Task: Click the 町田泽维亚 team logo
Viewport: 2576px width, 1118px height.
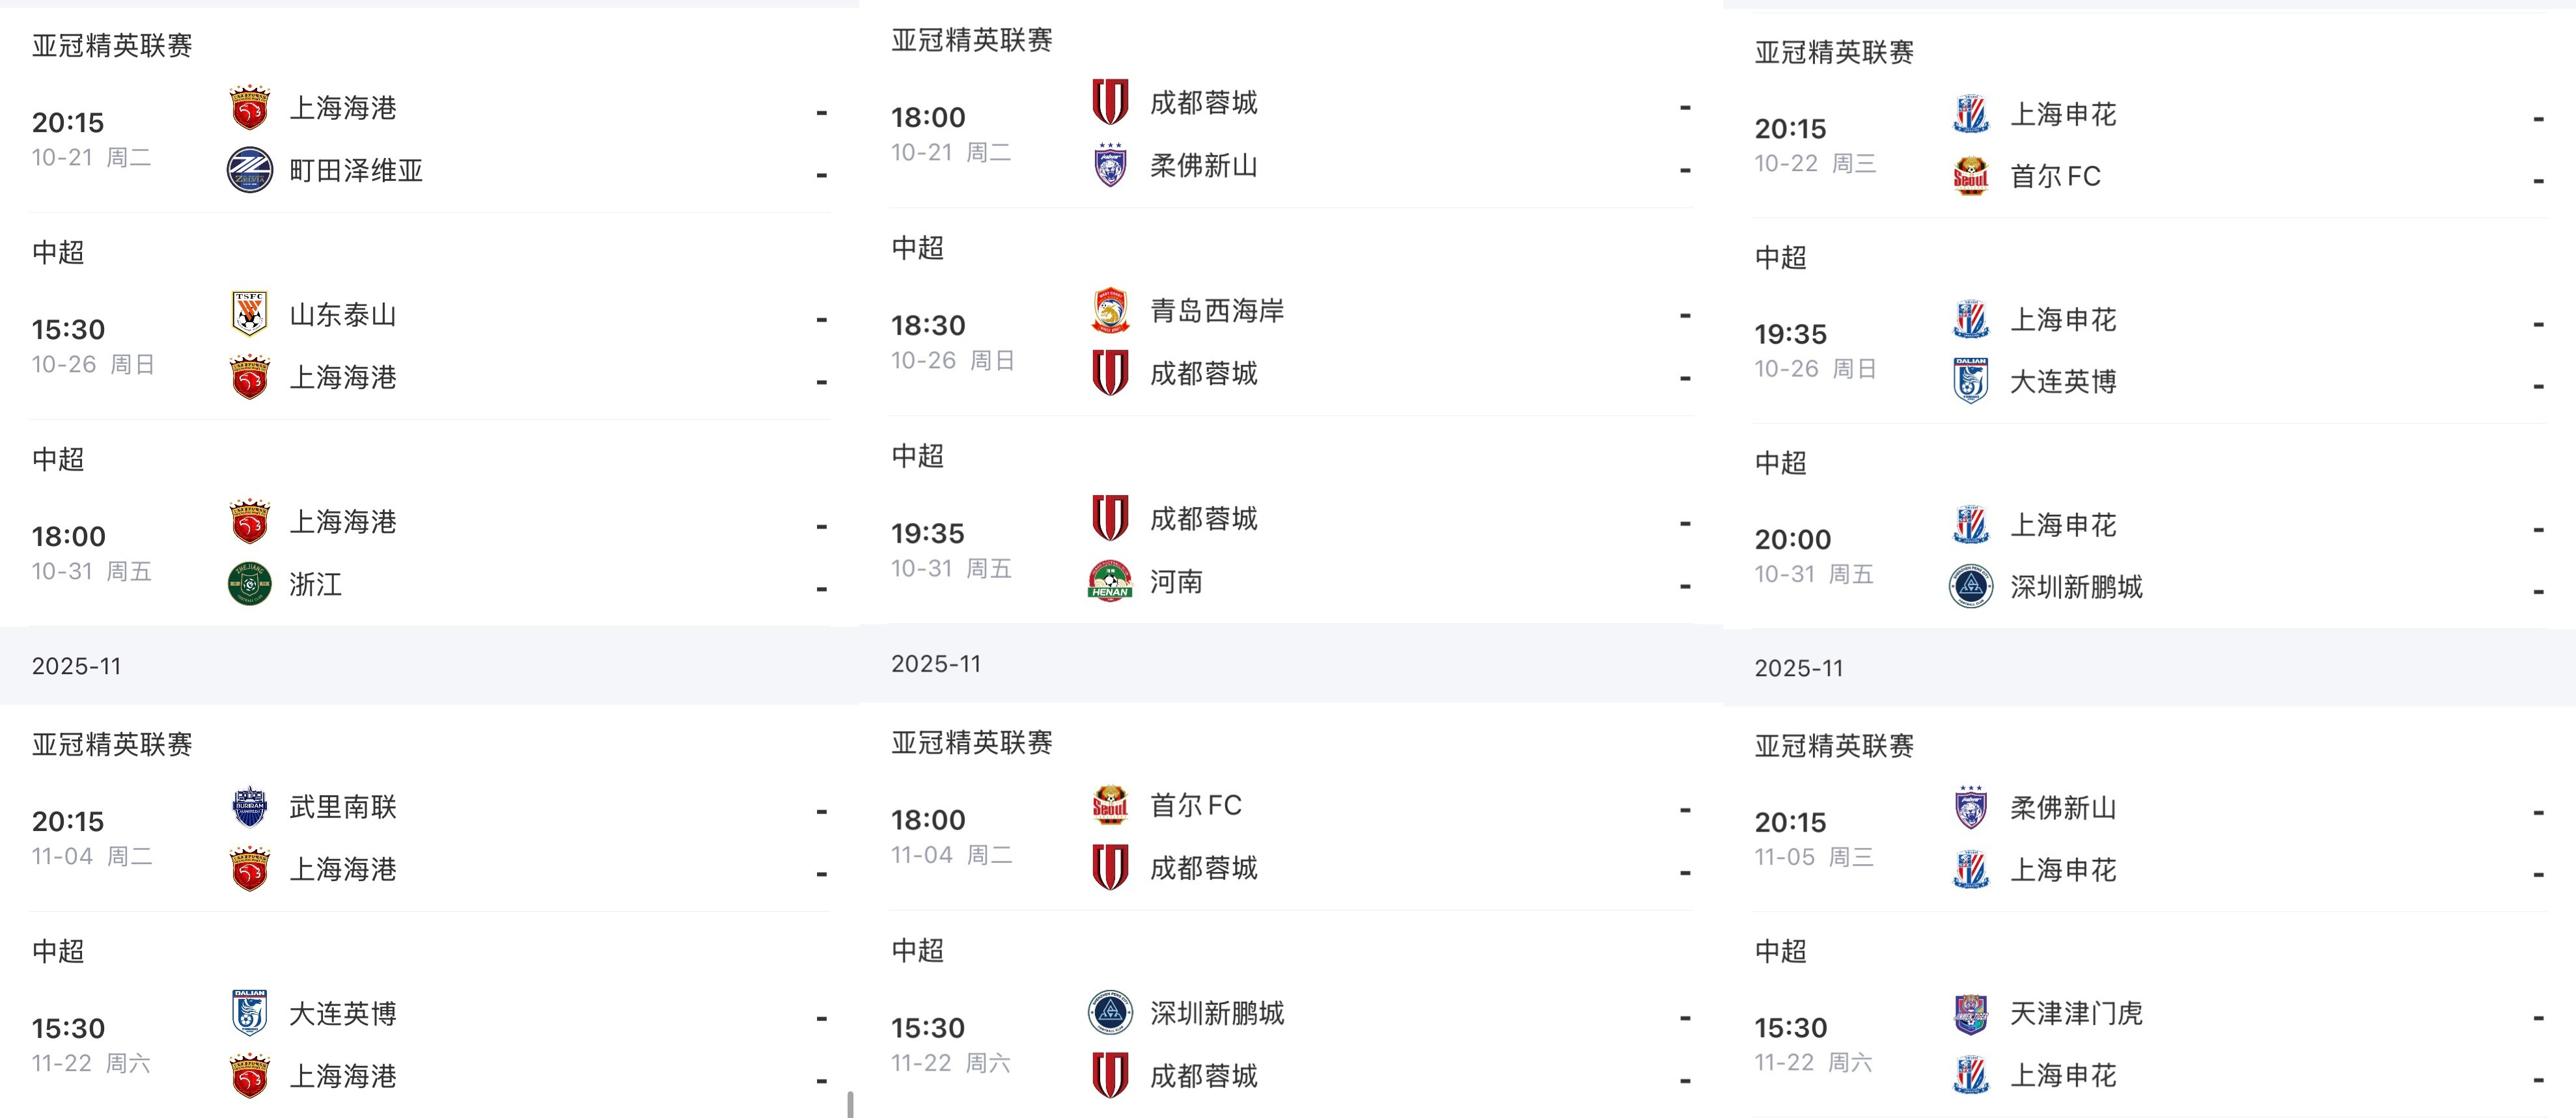Action: coord(249,170)
